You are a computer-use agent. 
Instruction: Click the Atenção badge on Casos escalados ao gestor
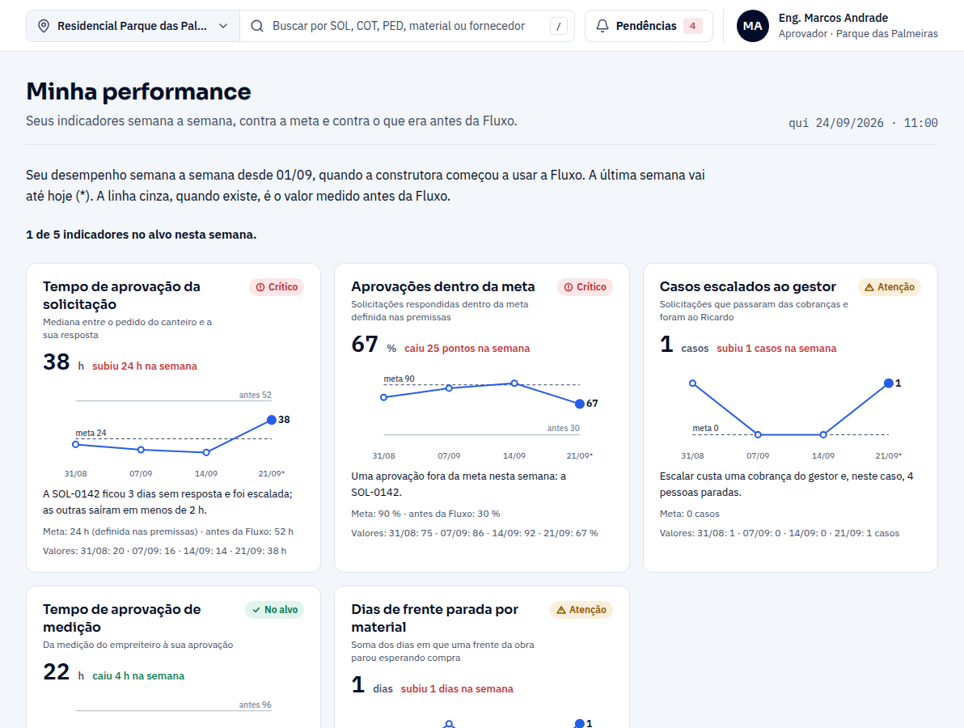pyautogui.click(x=889, y=287)
